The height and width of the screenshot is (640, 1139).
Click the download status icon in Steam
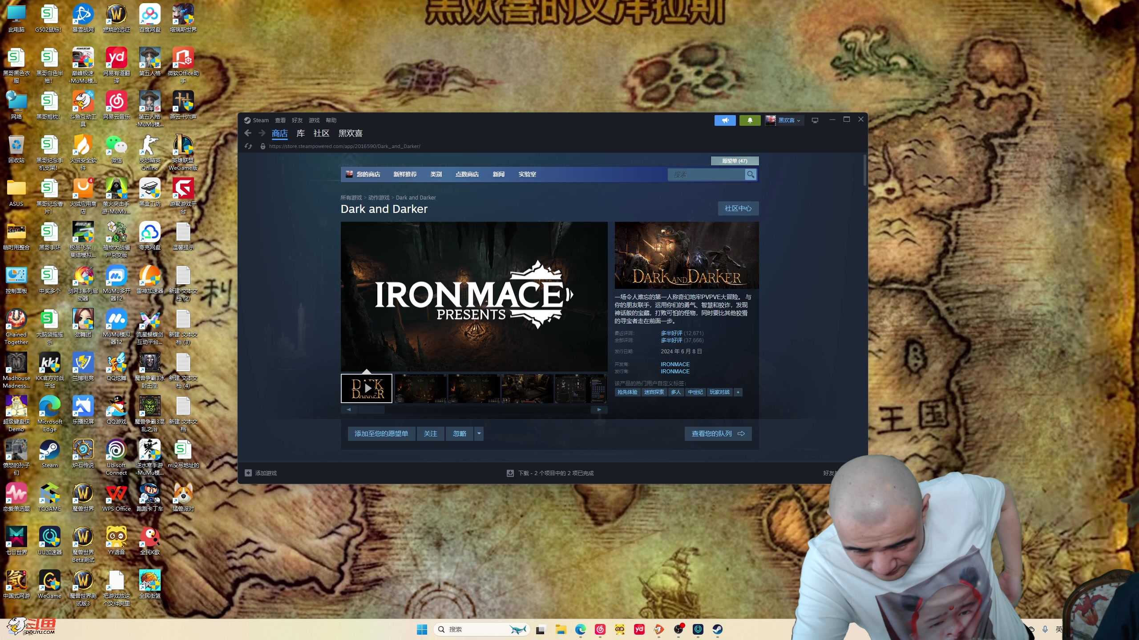click(510, 473)
